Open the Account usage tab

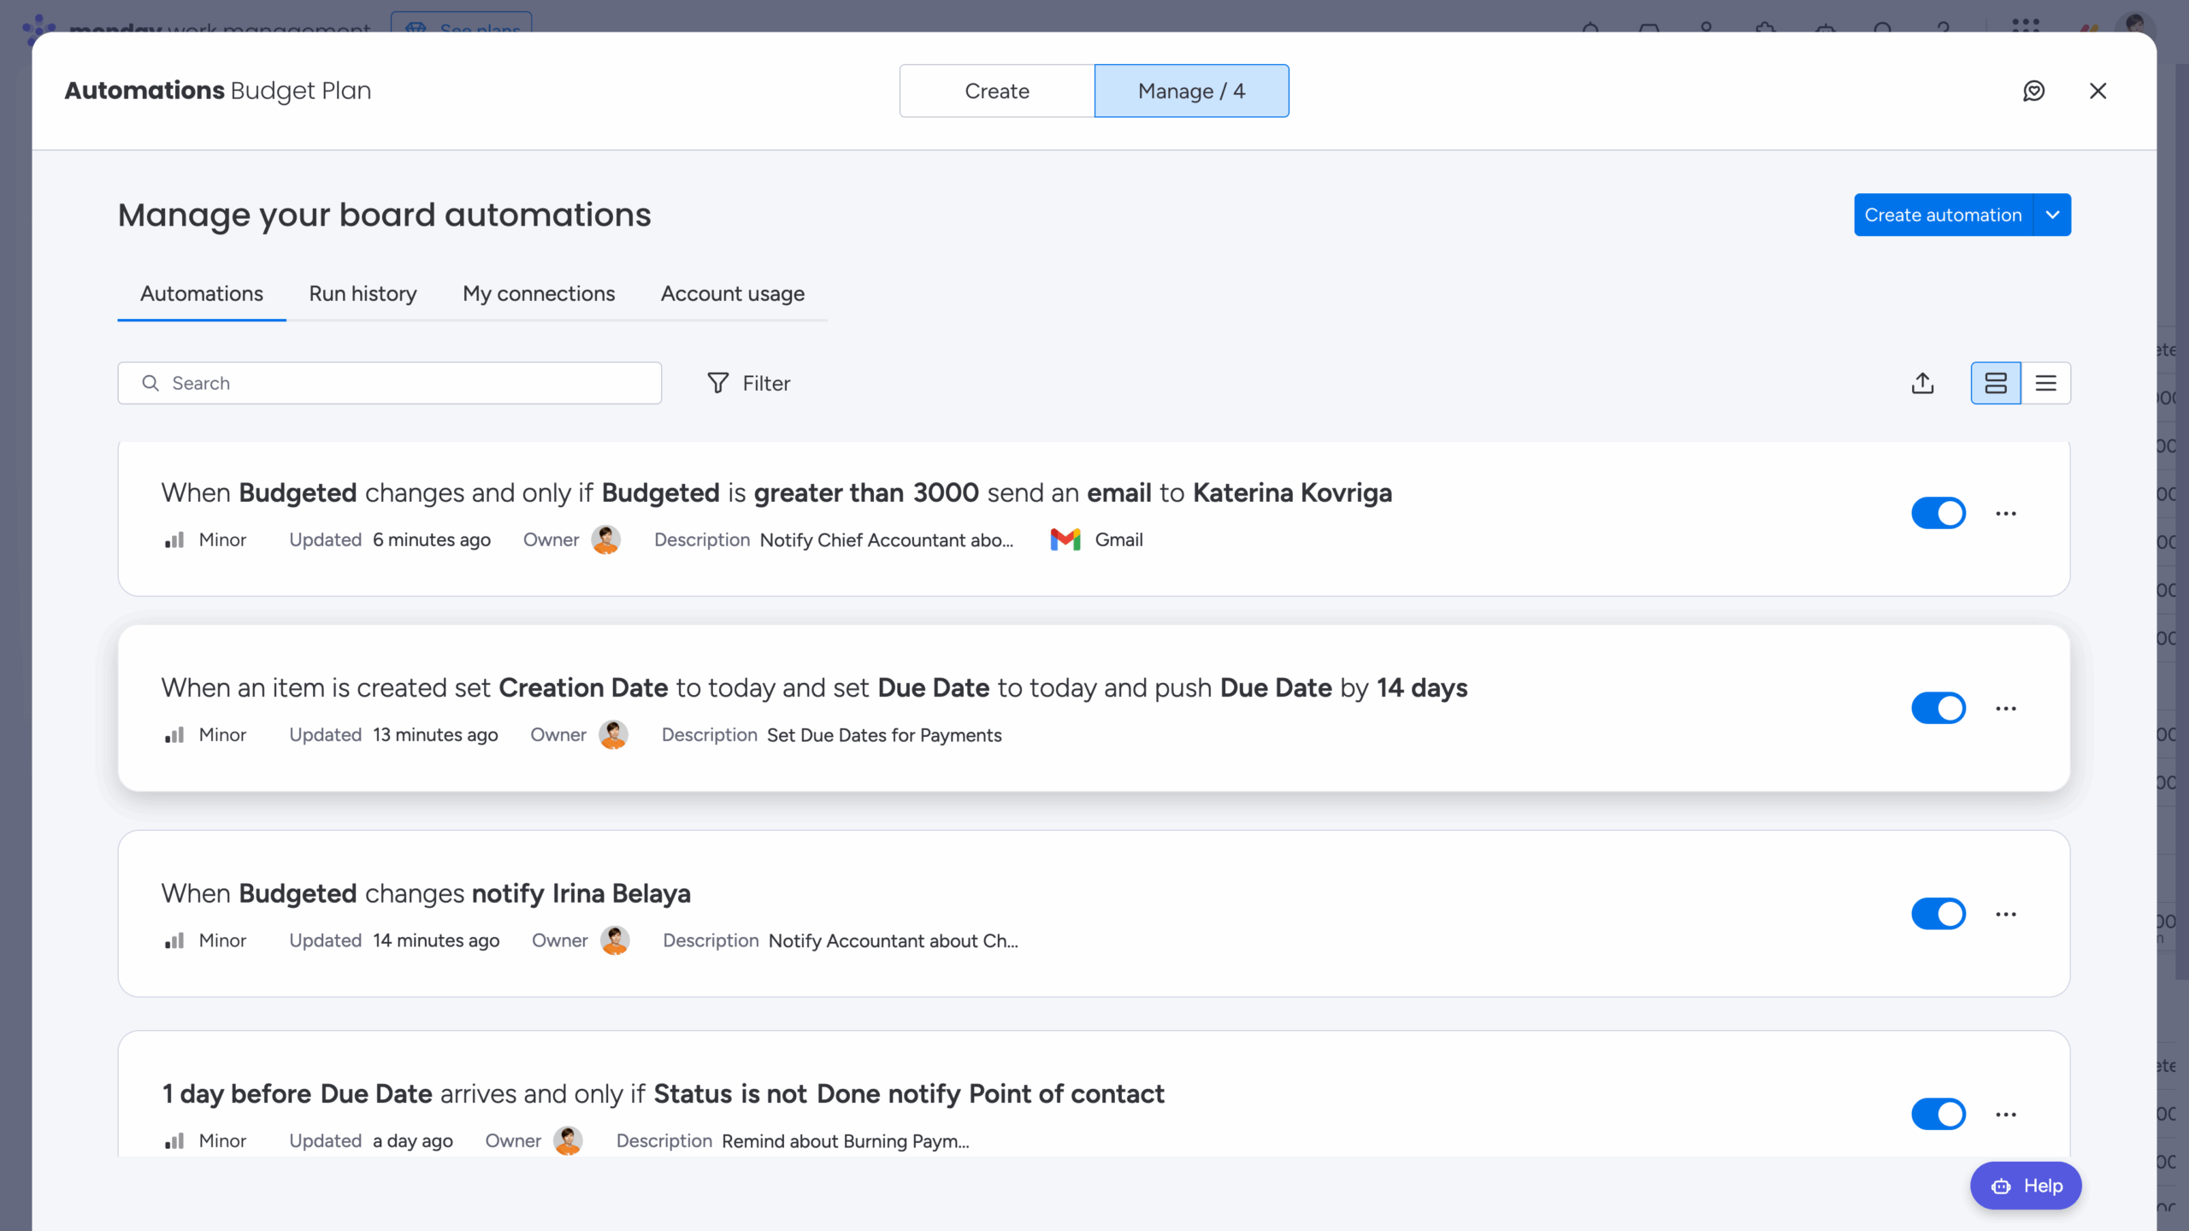coord(731,293)
